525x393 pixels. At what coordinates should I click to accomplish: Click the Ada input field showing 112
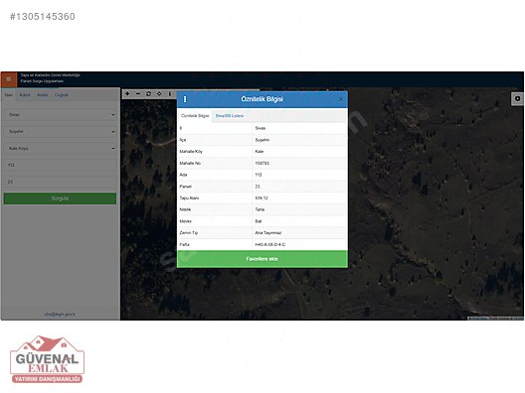pos(61,165)
